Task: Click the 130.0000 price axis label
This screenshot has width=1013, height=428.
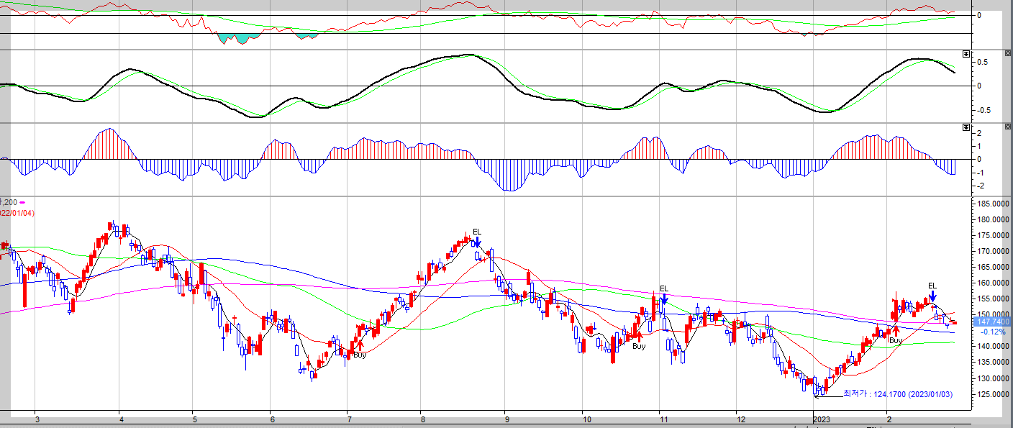Action: 994,378
